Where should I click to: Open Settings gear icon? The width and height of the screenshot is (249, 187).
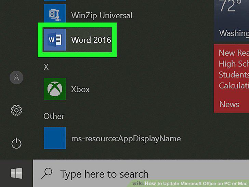[16, 110]
